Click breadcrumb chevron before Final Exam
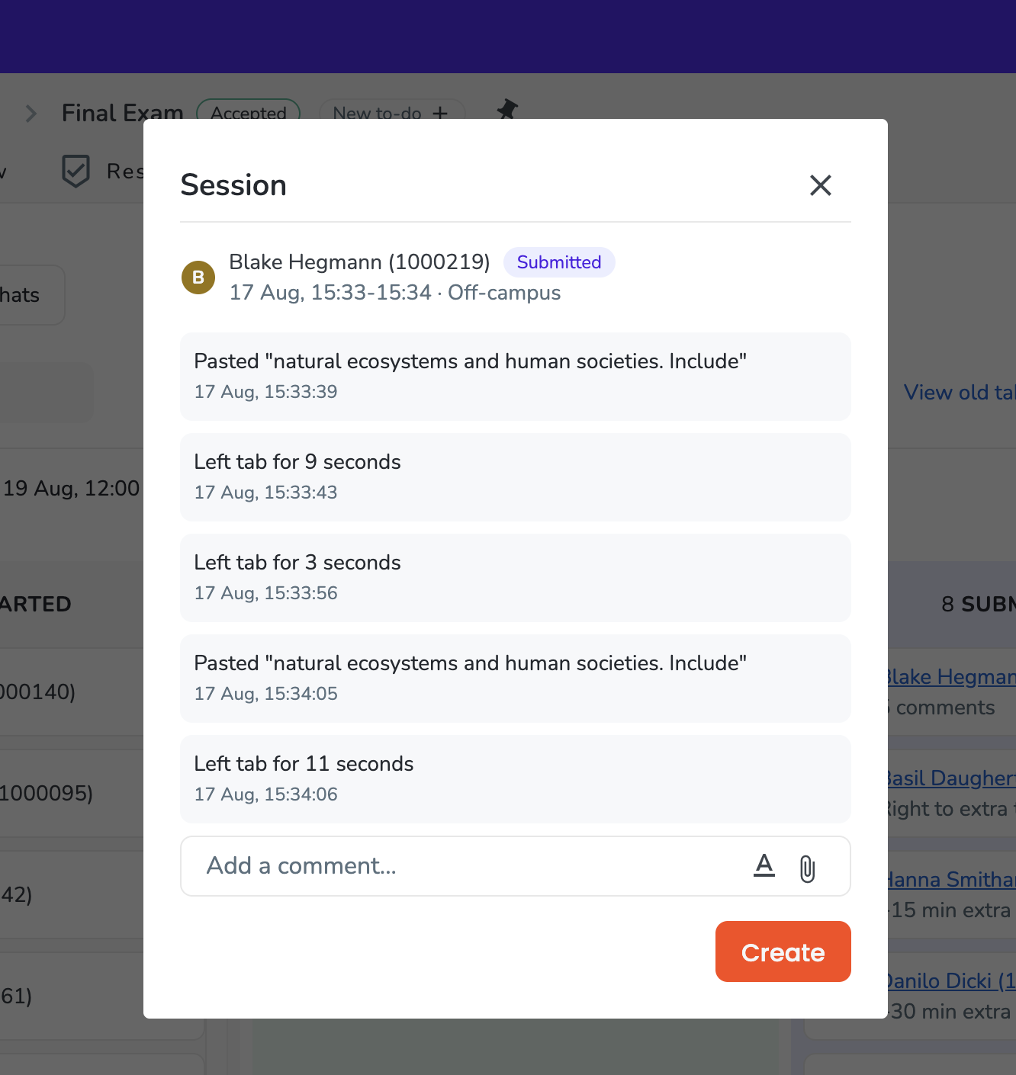 (x=31, y=114)
